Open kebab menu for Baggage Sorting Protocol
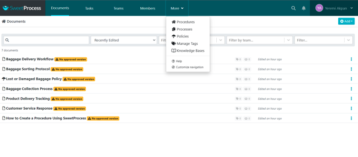The width and height of the screenshot is (358, 157). click(351, 69)
